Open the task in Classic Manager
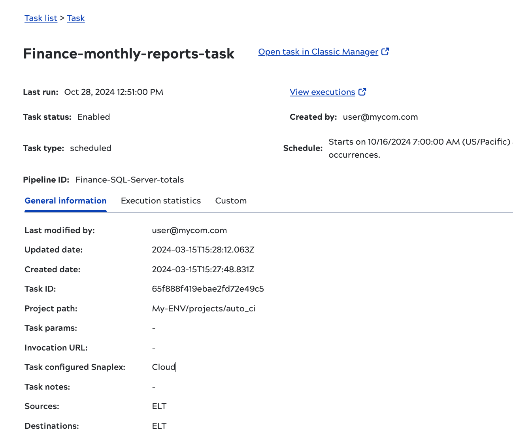The height and width of the screenshot is (441, 513). coord(318,52)
